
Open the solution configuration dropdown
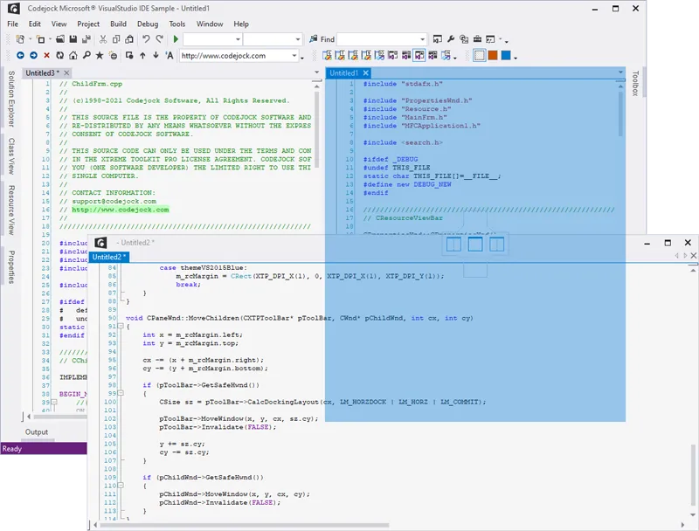click(x=237, y=39)
